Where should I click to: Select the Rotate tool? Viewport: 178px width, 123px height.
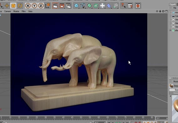pos(20,6)
